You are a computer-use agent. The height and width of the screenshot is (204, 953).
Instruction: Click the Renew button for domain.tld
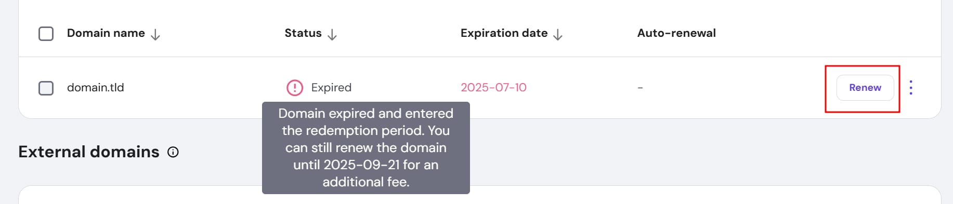865,88
